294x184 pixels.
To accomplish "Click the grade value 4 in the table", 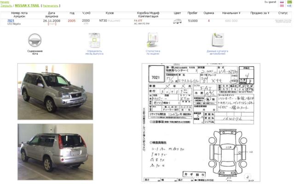I will click(x=209, y=21).
